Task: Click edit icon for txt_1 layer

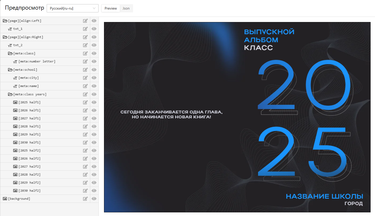Action: coord(85,29)
